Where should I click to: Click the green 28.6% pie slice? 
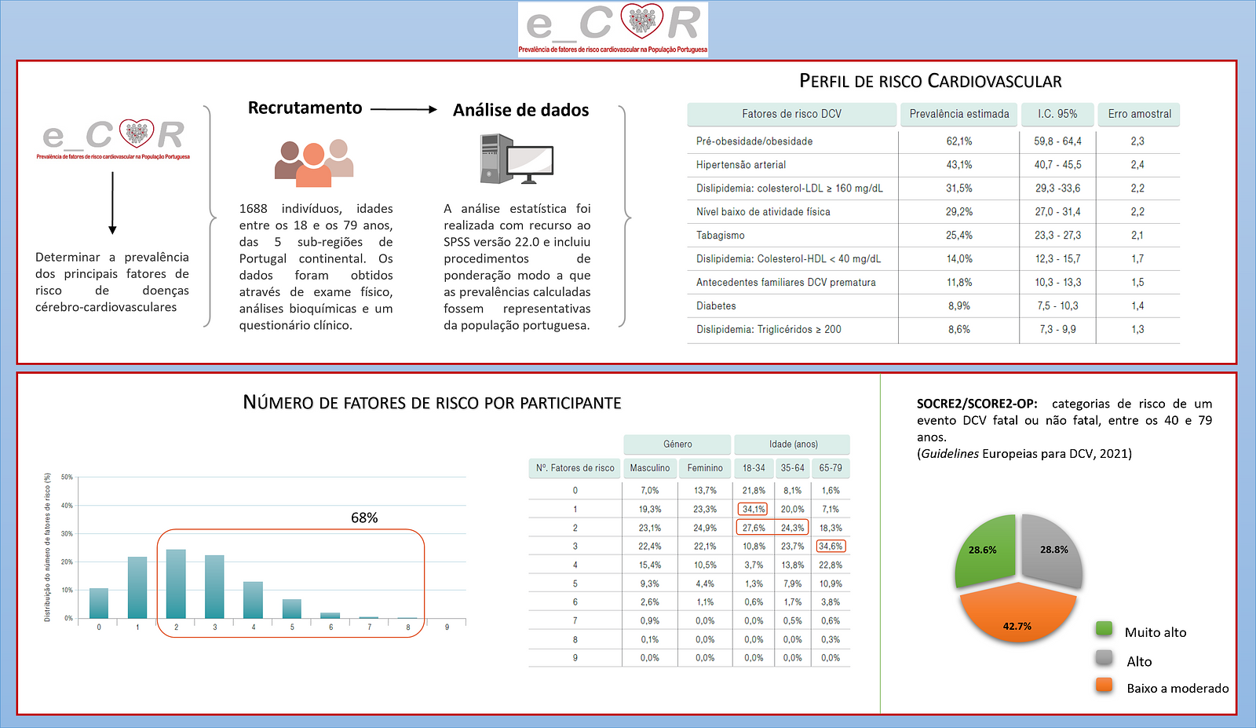986,550
